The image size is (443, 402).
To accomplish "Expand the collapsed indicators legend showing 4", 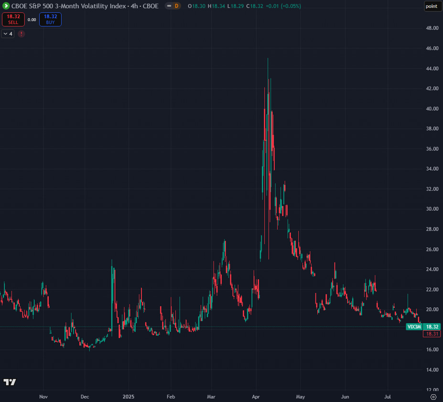I will (x=8, y=34).
